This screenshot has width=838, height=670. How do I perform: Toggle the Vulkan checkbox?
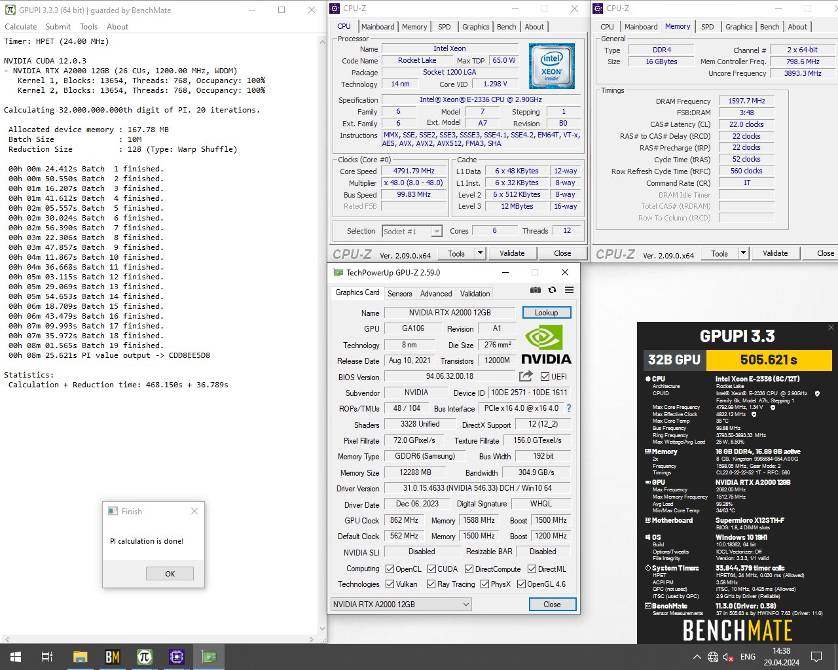pyautogui.click(x=390, y=584)
